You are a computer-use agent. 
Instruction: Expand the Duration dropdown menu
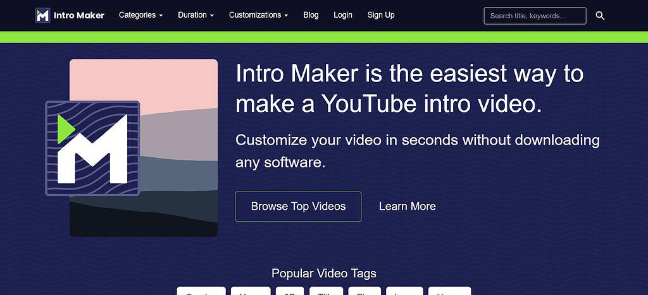pos(196,15)
